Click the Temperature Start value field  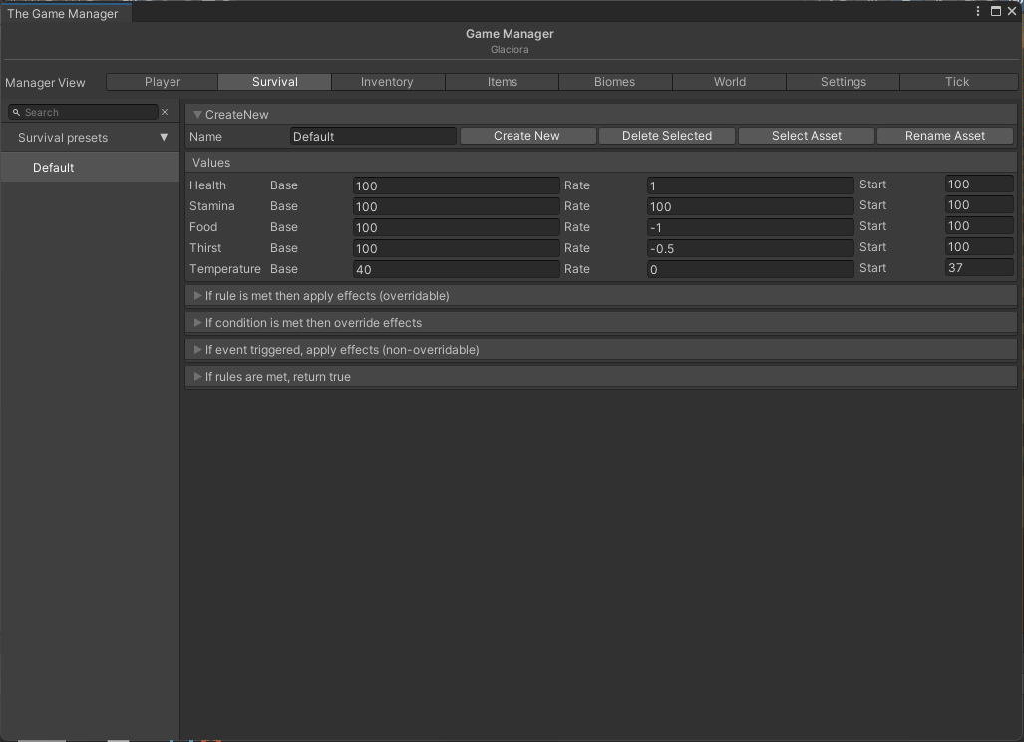click(x=978, y=268)
